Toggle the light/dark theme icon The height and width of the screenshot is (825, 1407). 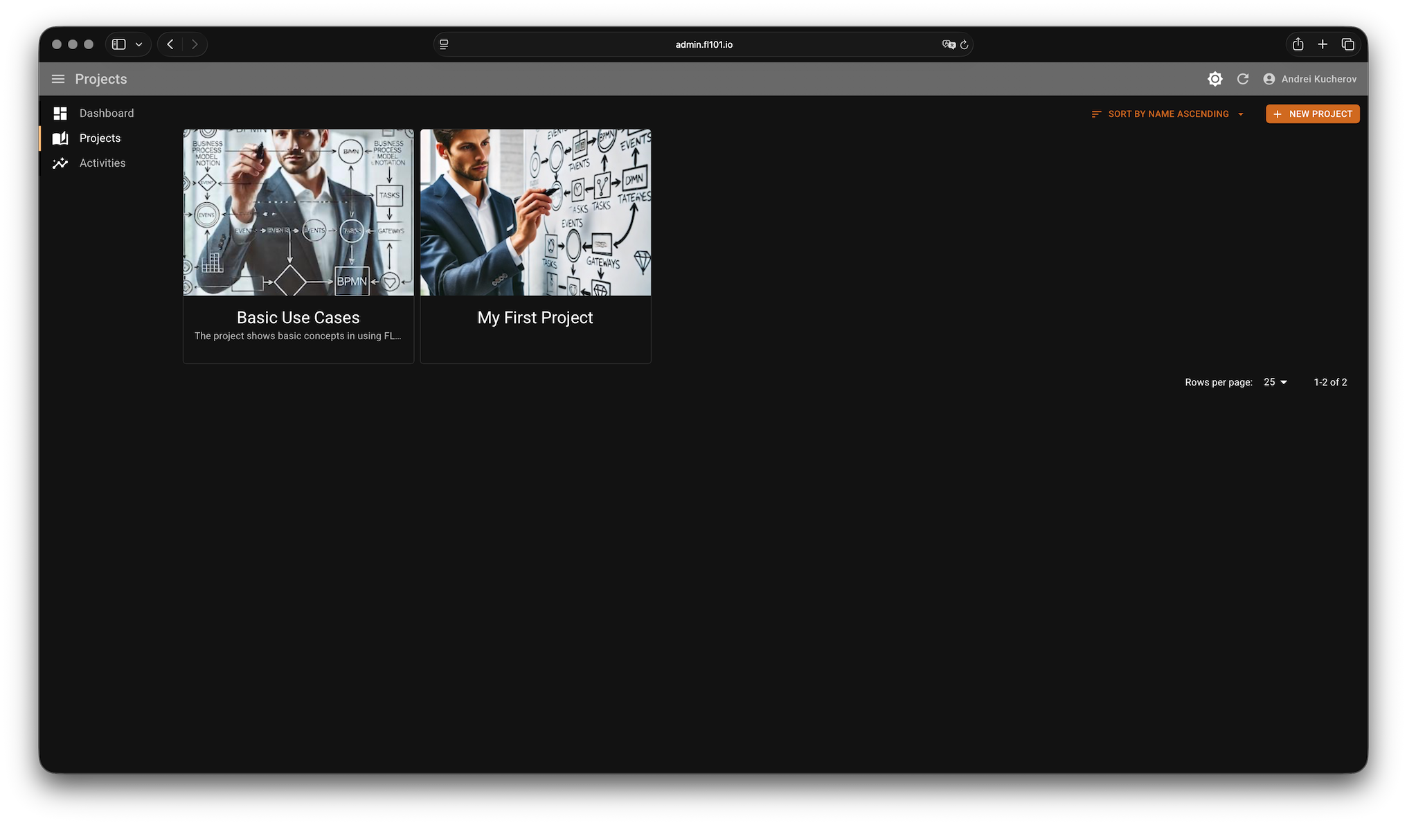[x=1215, y=79]
